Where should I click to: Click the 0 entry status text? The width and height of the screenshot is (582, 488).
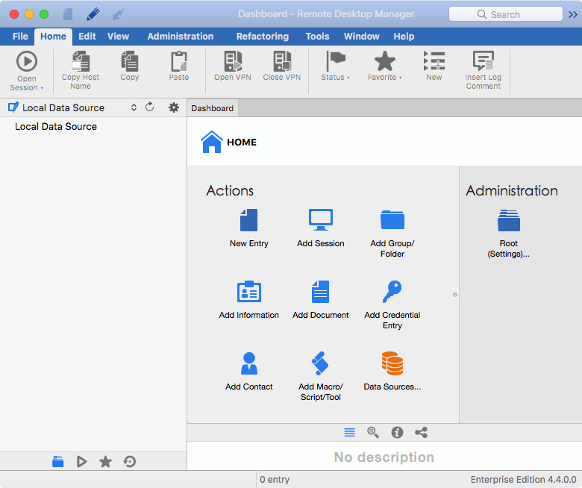(275, 480)
